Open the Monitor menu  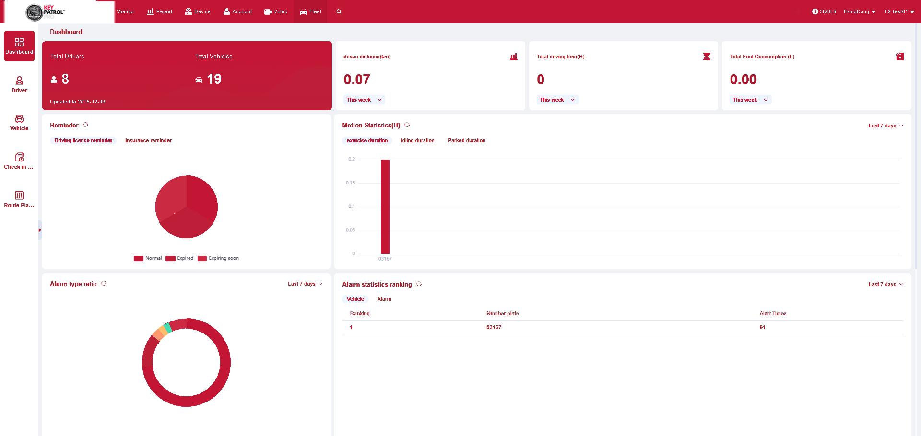[125, 11]
